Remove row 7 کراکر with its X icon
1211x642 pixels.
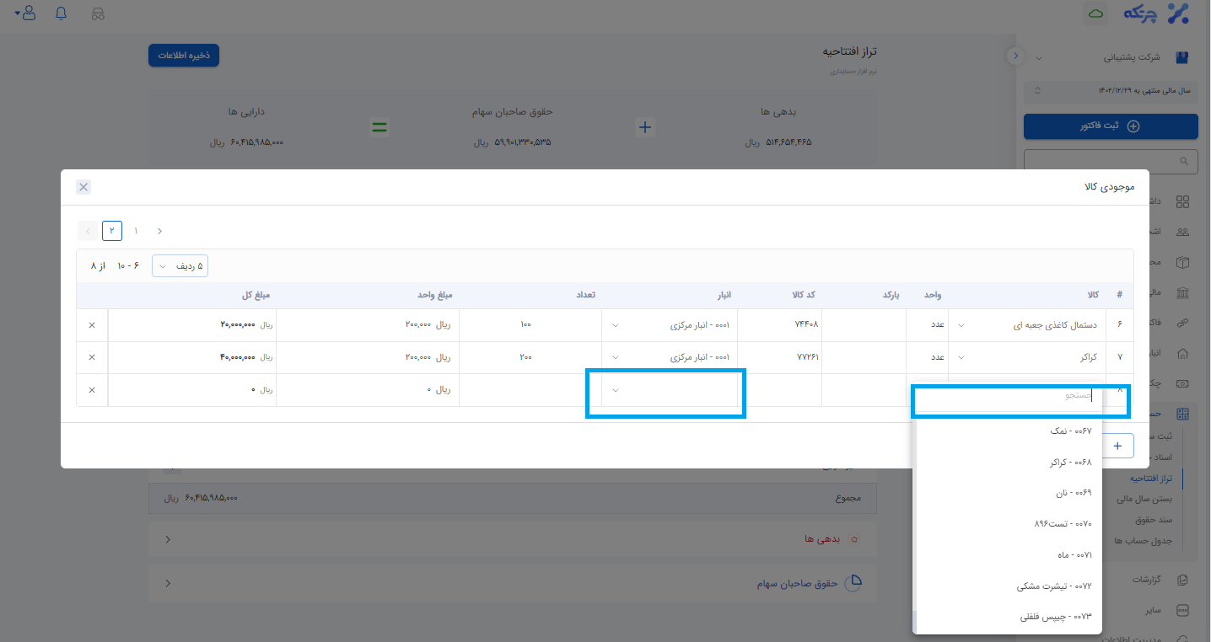tap(92, 357)
